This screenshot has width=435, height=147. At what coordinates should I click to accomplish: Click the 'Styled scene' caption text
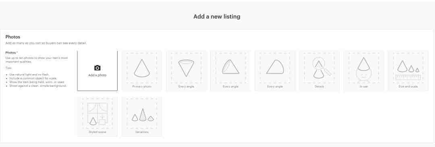[x=97, y=132]
